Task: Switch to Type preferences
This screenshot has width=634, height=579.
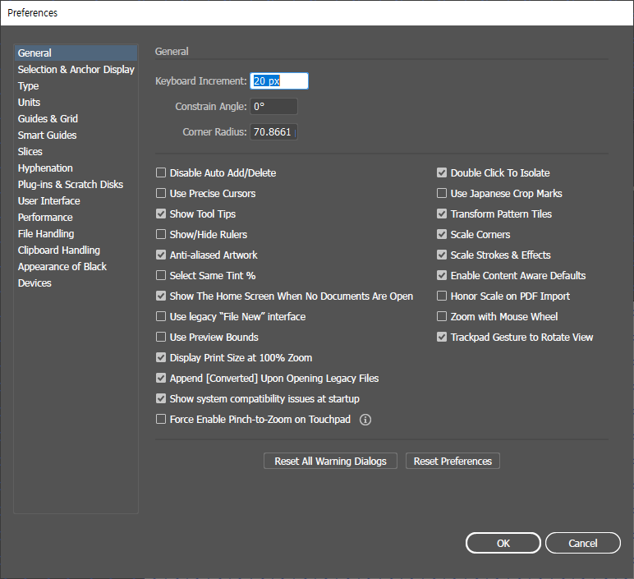Action: pos(76,86)
